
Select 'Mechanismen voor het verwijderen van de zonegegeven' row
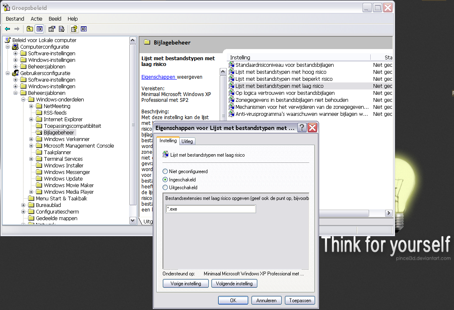pyautogui.click(x=310, y=107)
